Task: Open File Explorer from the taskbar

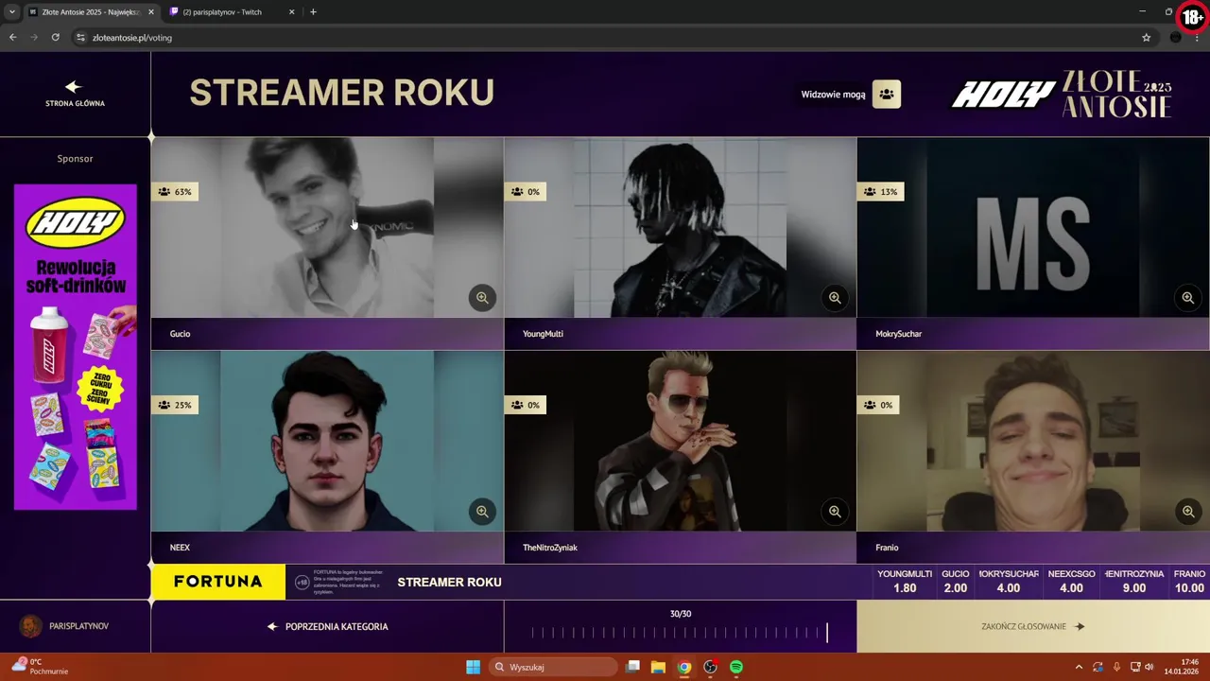Action: [x=658, y=667]
